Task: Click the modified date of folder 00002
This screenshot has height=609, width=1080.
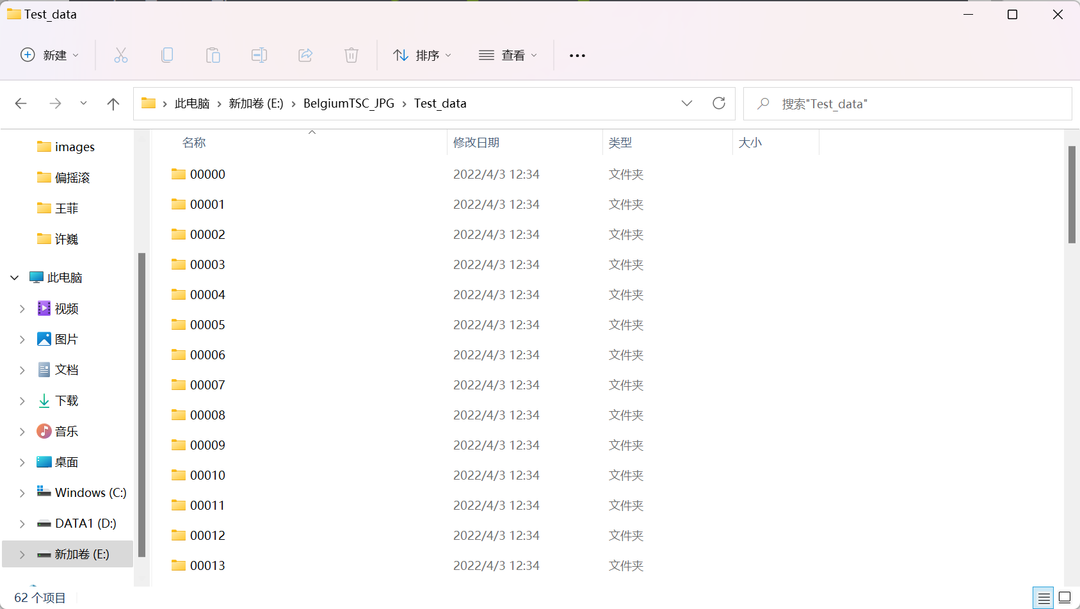Action: (496, 234)
